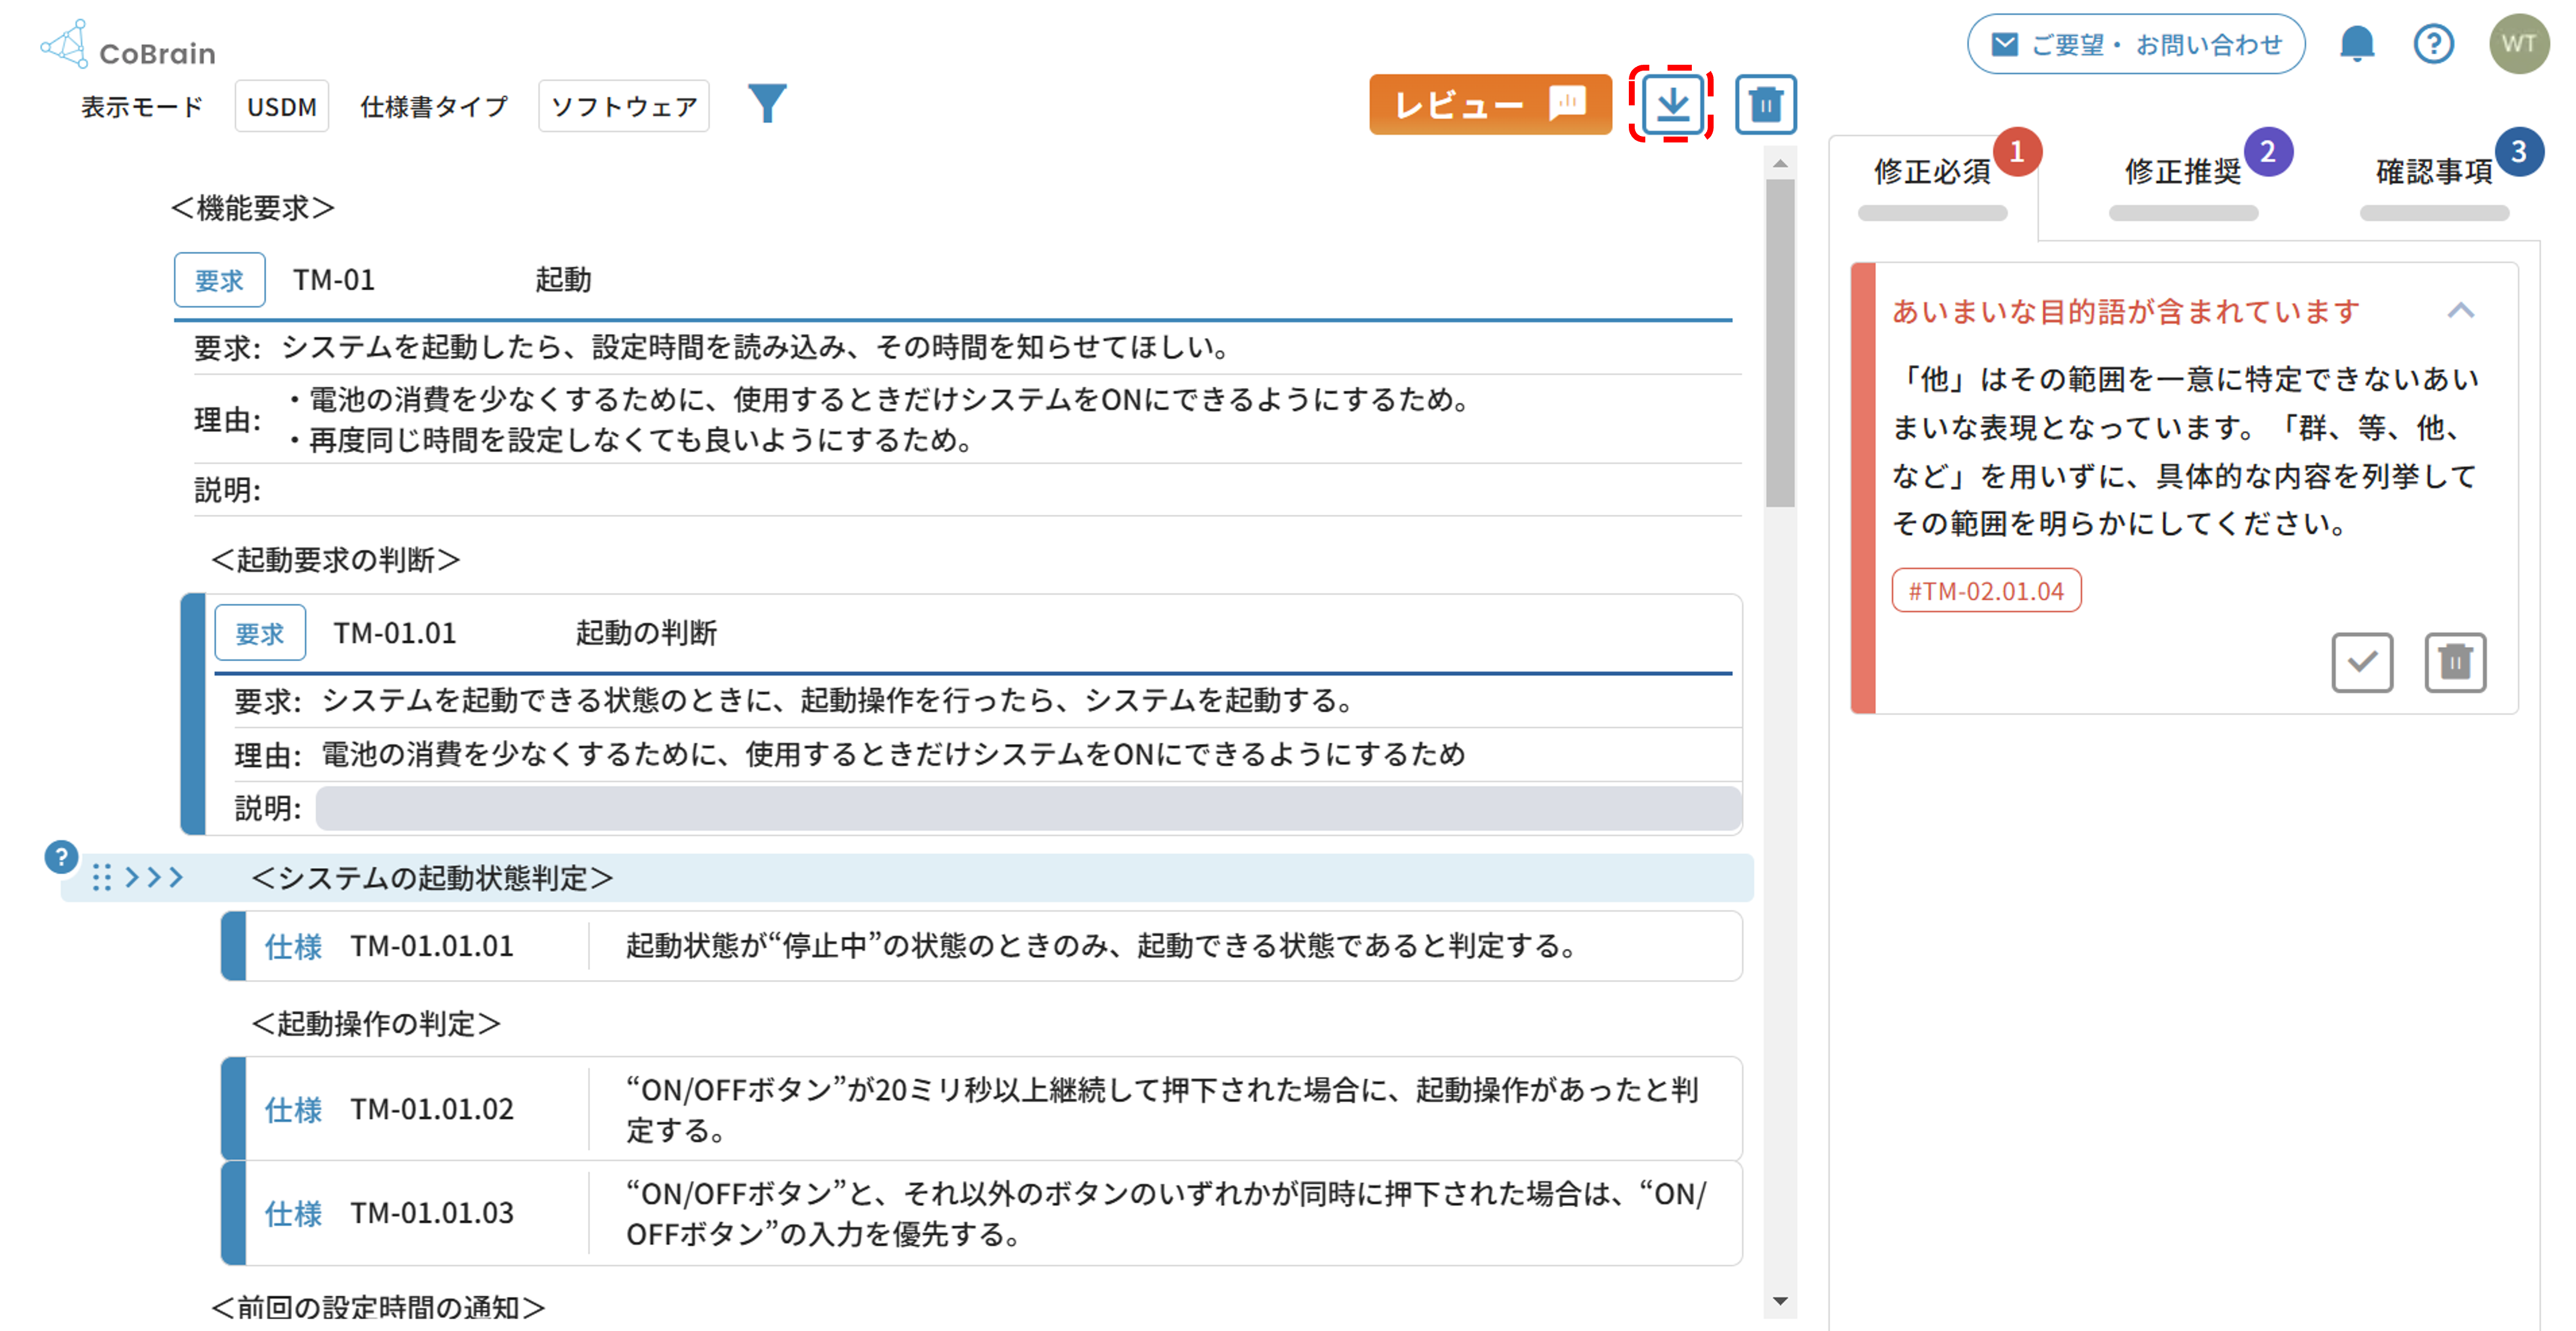Open the filter funnel icon

(x=767, y=103)
